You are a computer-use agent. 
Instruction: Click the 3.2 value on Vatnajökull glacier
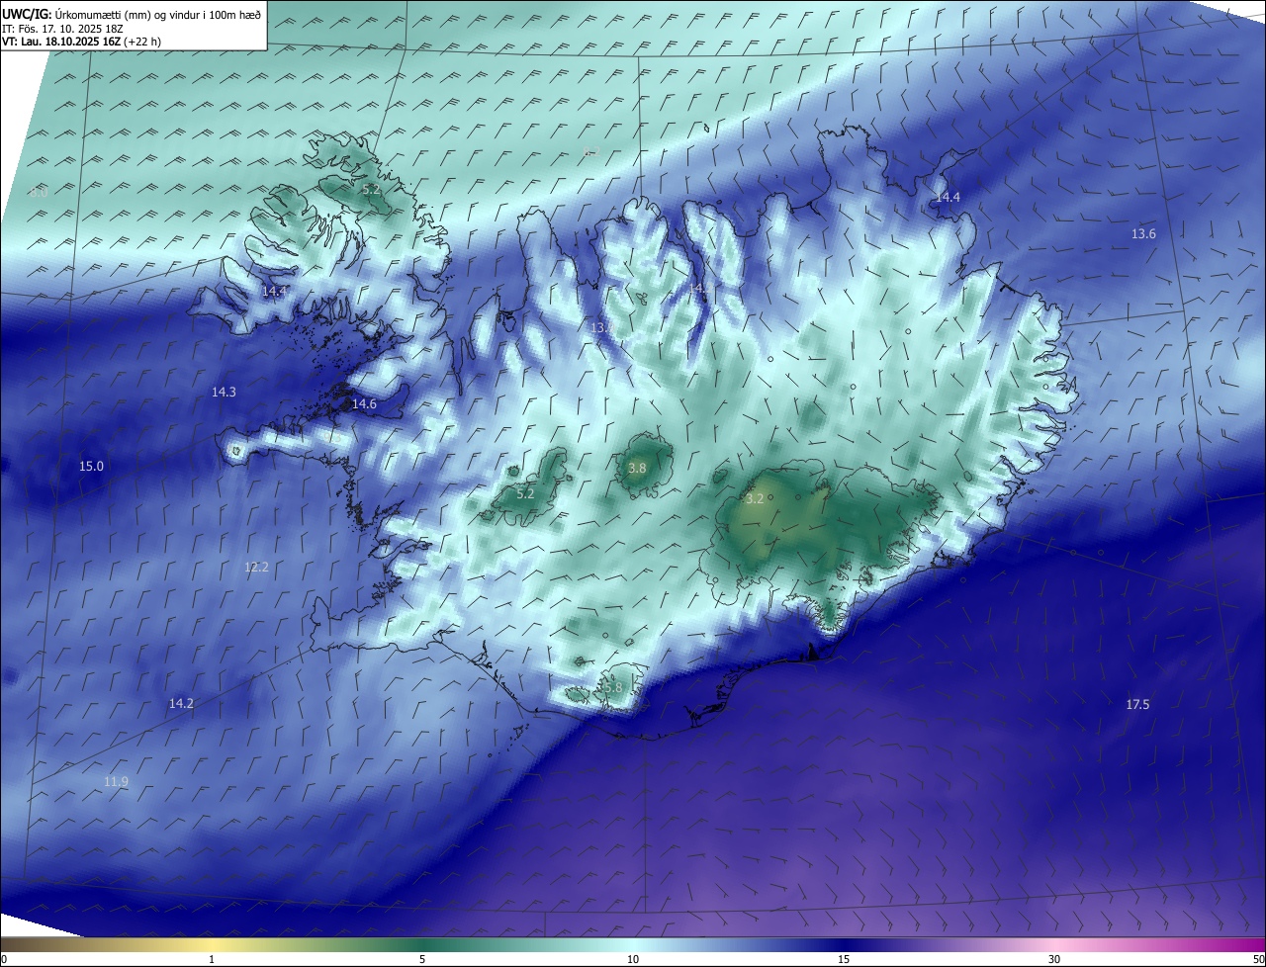754,499
